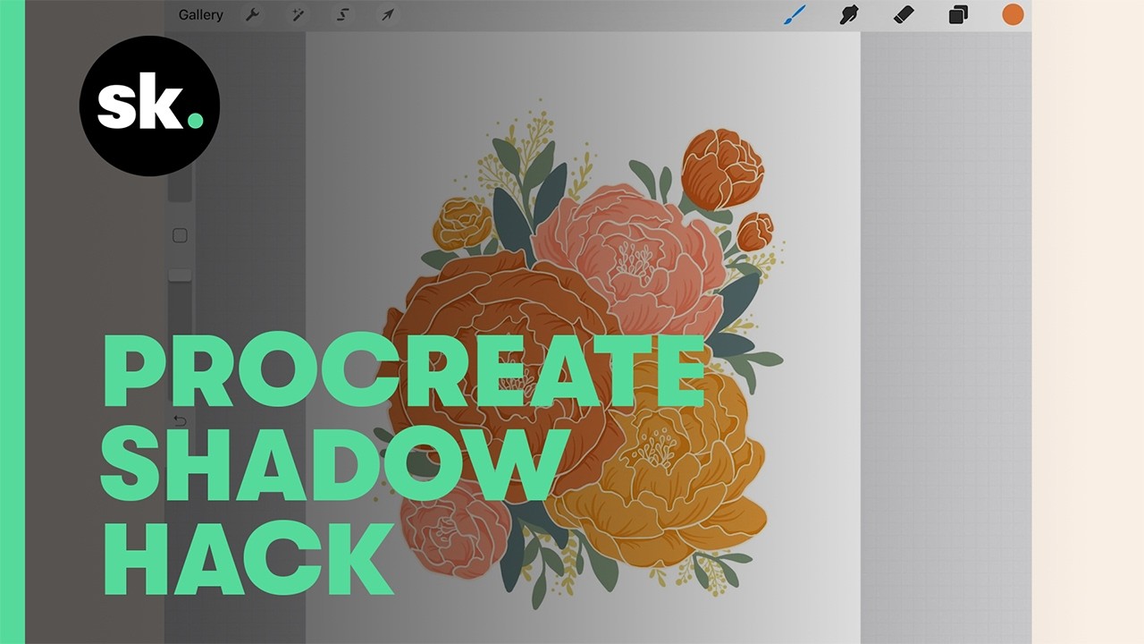
Task: Tap the undo arrow in sidebar
Action: (180, 420)
